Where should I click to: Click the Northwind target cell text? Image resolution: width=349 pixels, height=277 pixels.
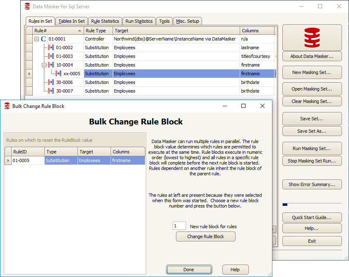point(175,39)
